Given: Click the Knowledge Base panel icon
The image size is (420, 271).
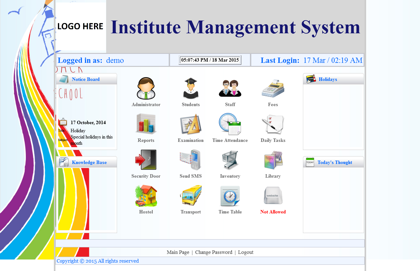Looking at the screenshot, I should 64,162.
